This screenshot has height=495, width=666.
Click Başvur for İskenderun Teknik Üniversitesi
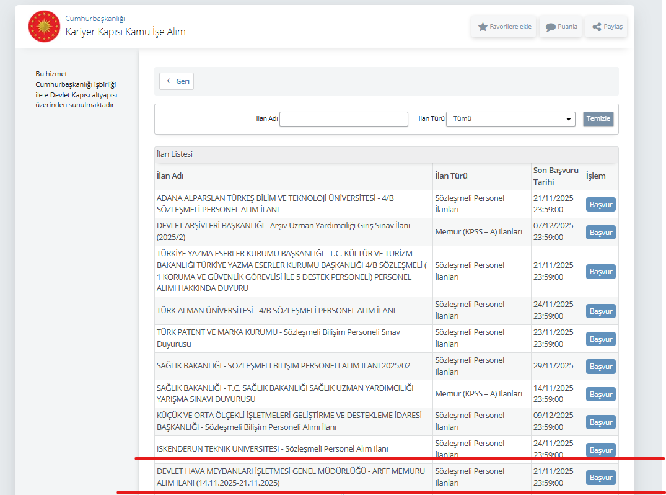point(600,450)
